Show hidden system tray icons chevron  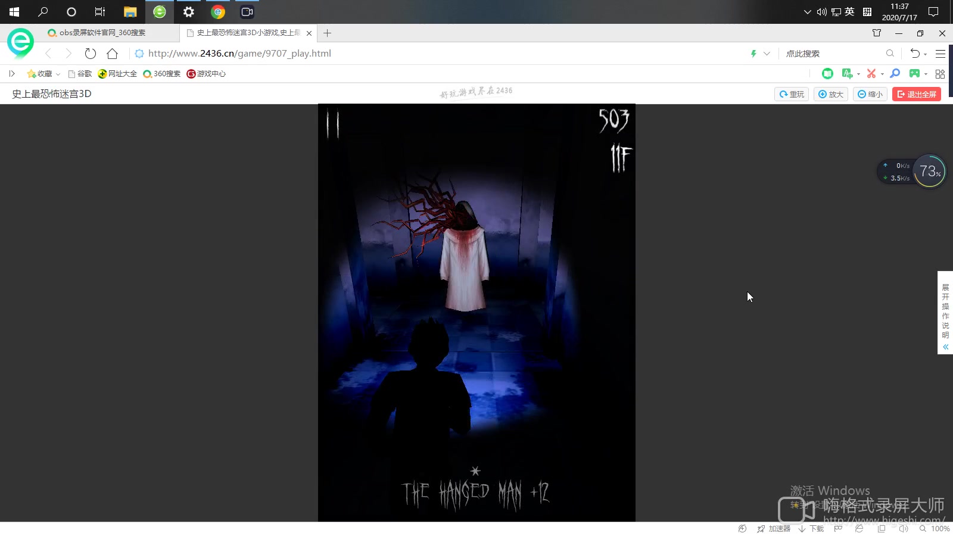click(807, 12)
